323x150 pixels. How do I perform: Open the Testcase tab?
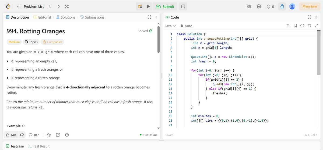coord(15,146)
